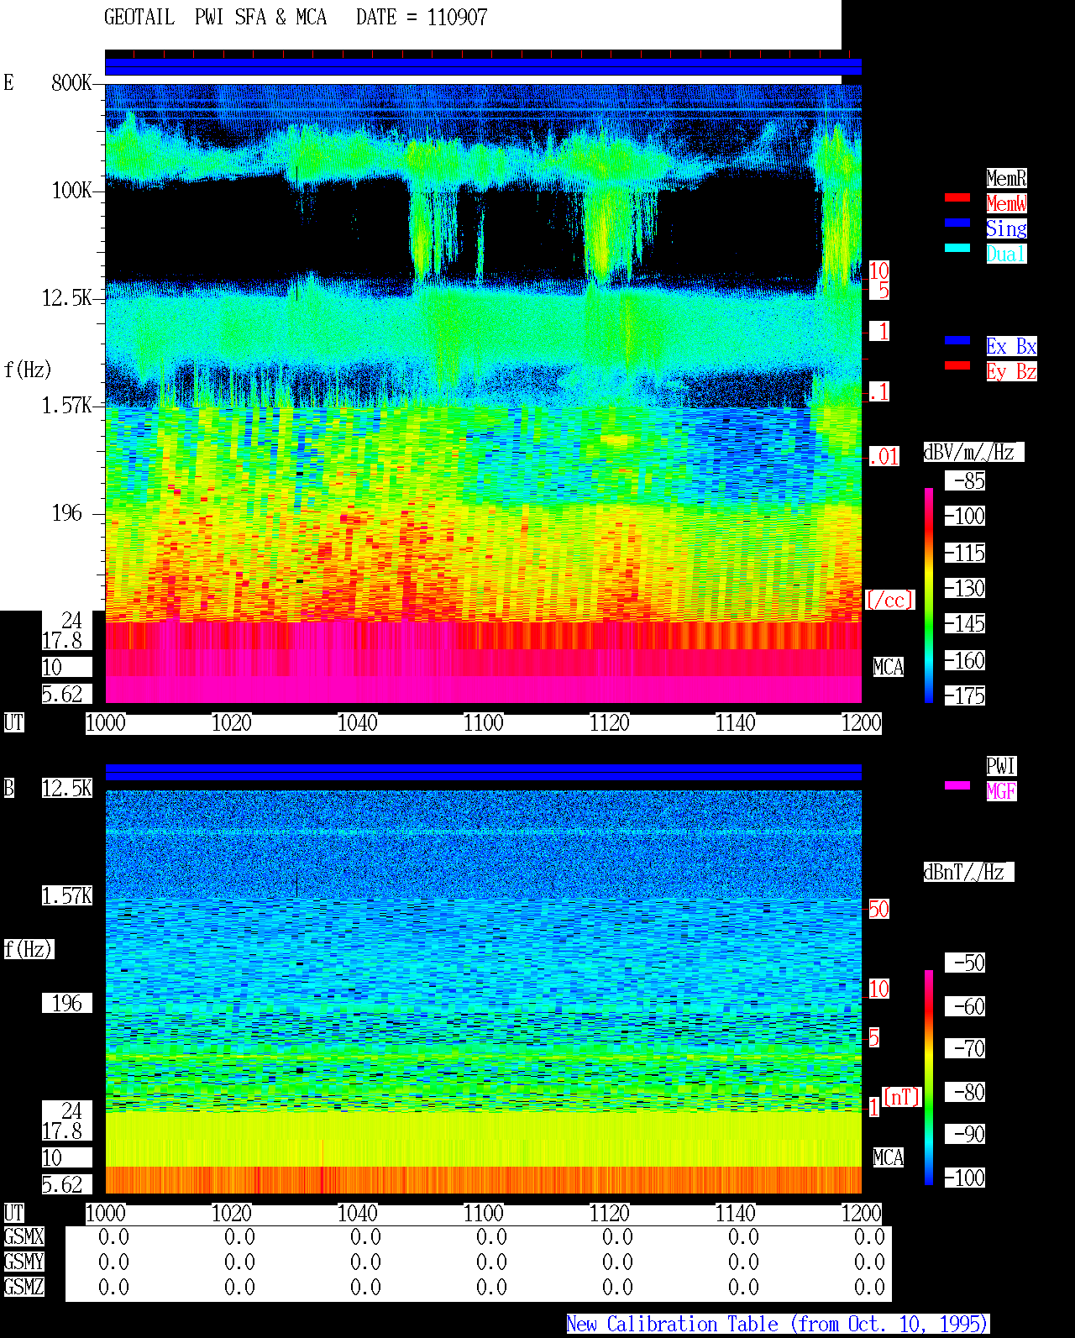Click the [nT] magnetic field axis label
This screenshot has height=1338, width=1075.
click(x=902, y=1097)
